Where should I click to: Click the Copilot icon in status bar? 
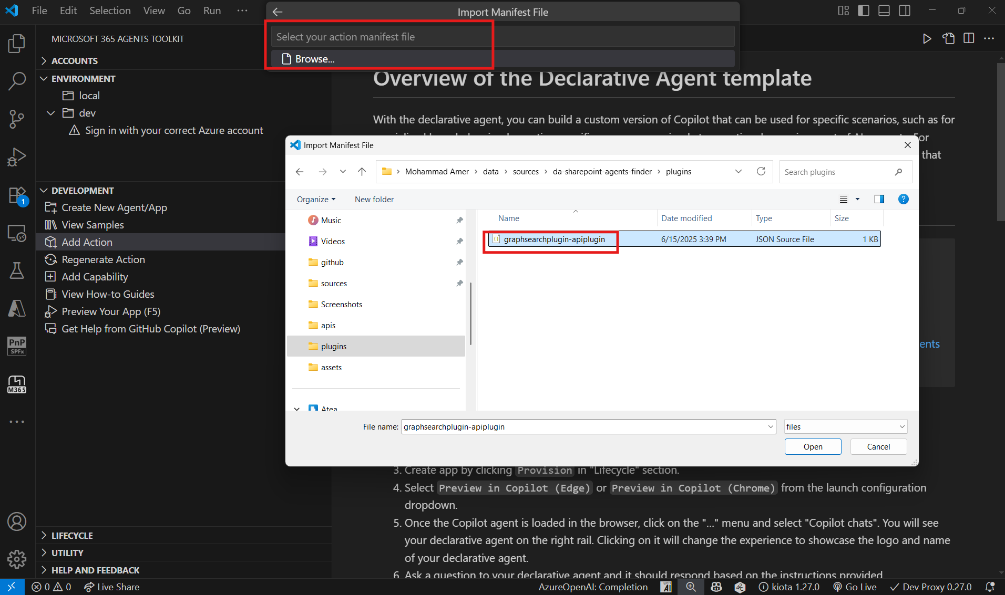coord(716,587)
